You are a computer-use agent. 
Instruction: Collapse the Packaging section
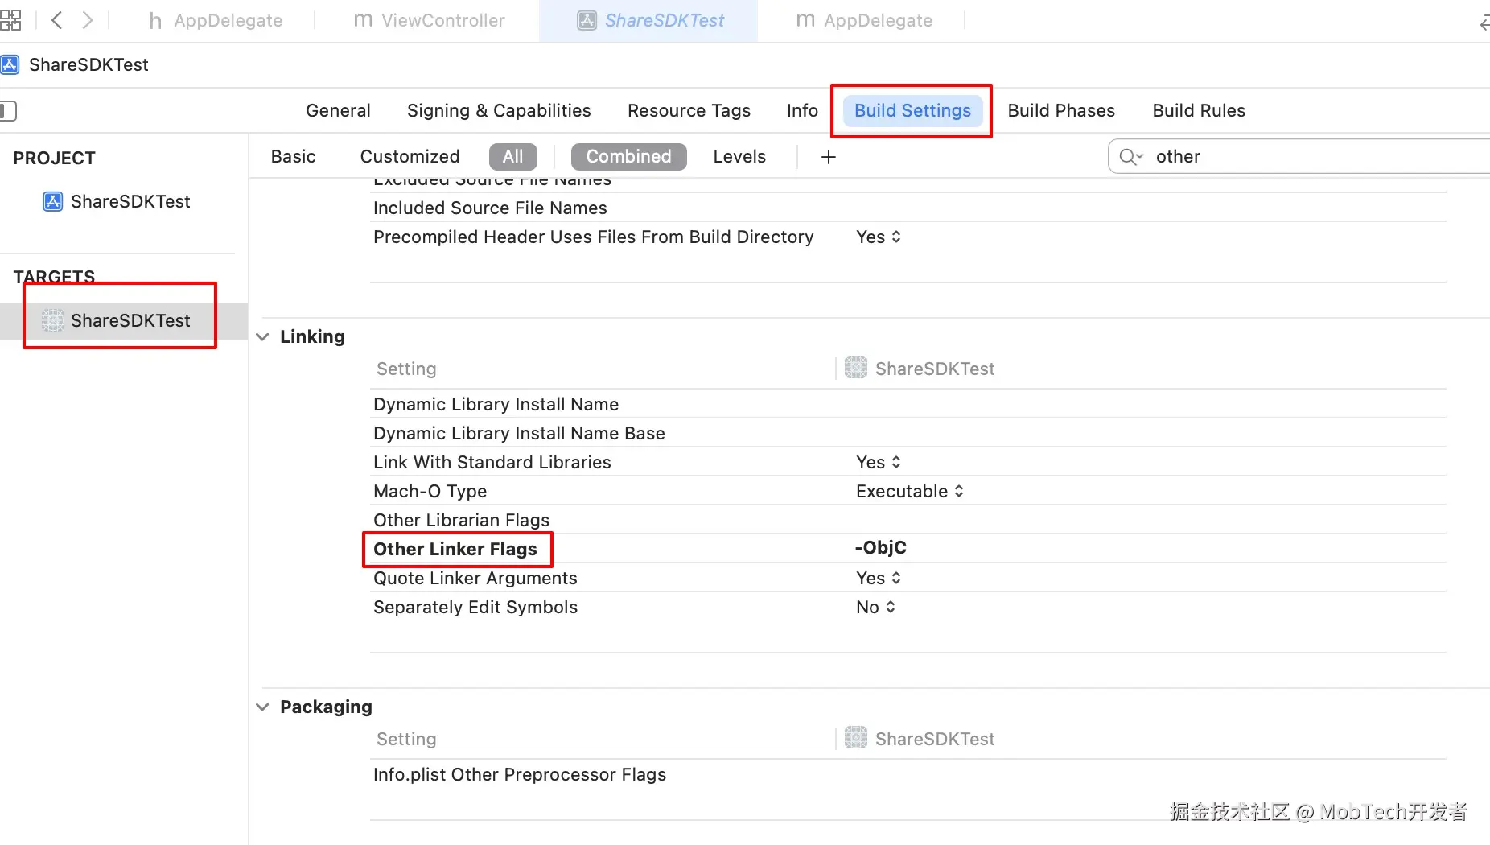point(262,707)
